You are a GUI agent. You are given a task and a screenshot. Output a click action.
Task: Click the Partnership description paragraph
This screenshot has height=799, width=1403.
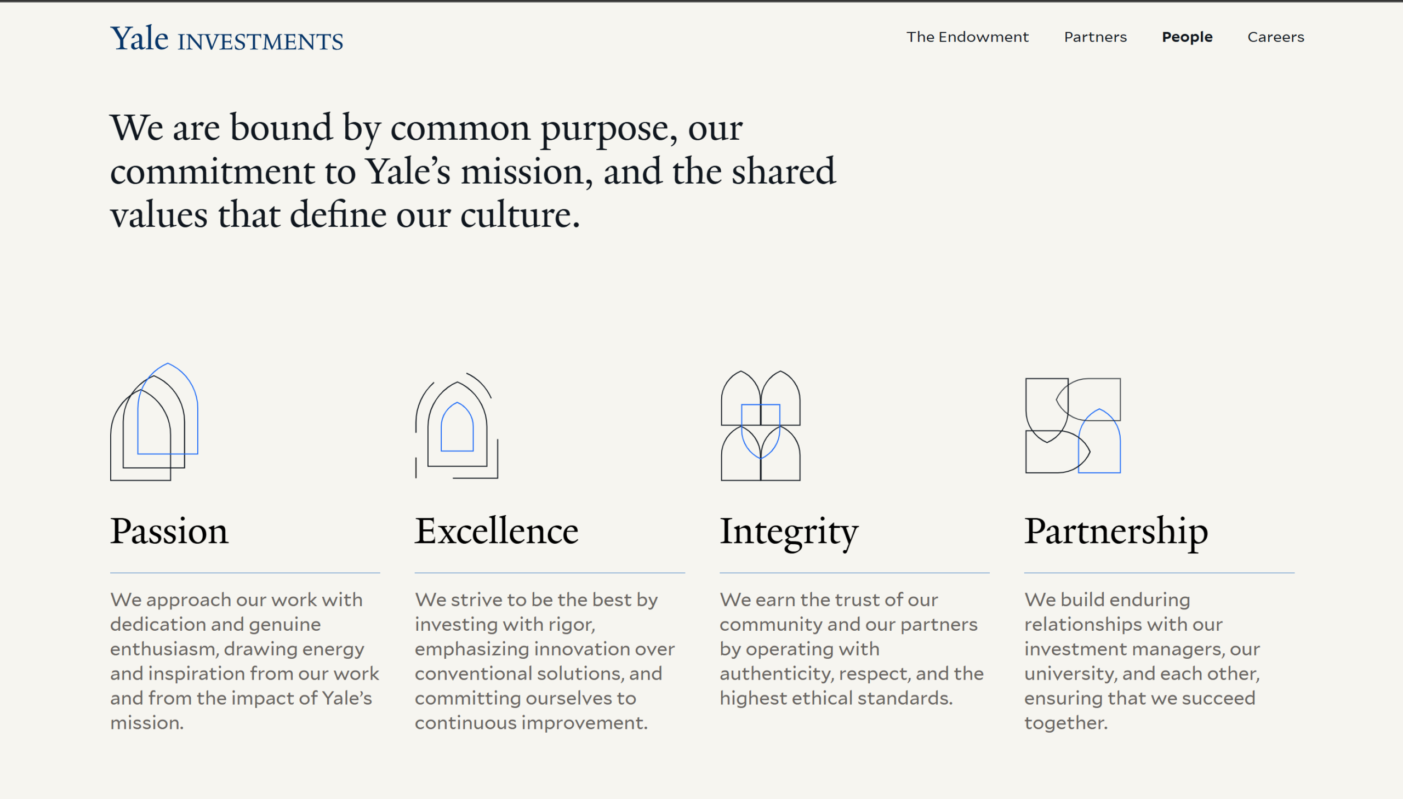pos(1142,661)
